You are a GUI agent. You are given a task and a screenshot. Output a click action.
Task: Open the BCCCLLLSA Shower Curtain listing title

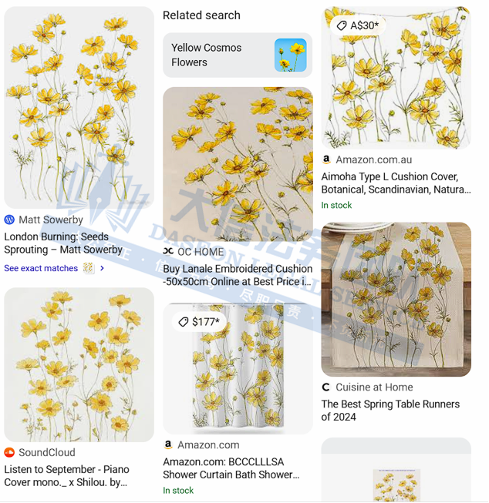(231, 468)
